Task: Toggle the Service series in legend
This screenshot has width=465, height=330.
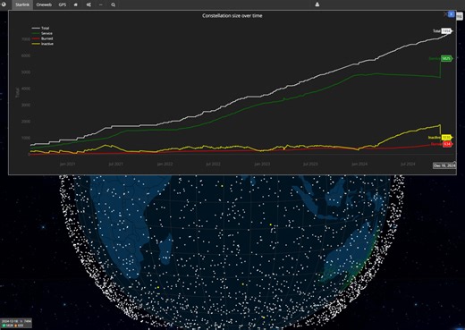Action: [x=42, y=33]
